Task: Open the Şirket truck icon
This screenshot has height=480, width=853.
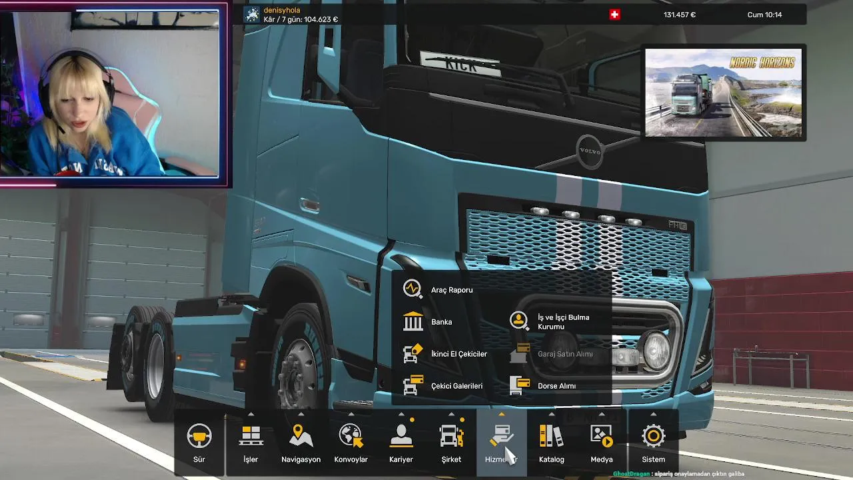Action: coord(451,436)
